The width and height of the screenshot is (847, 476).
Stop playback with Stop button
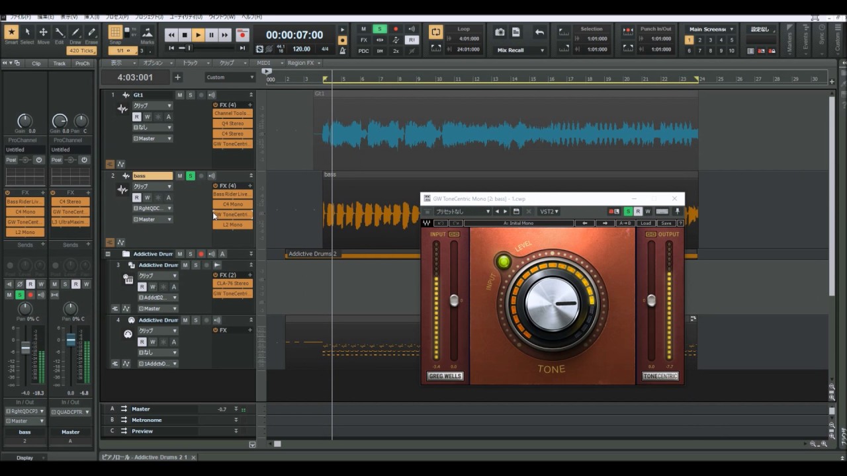pyautogui.click(x=185, y=35)
